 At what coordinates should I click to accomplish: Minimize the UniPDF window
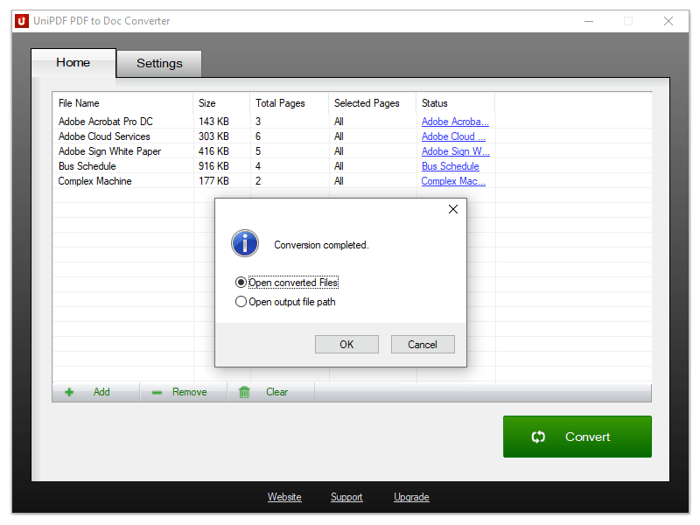tap(589, 21)
